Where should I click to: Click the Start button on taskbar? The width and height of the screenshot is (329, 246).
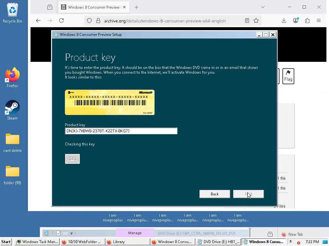click(6, 242)
